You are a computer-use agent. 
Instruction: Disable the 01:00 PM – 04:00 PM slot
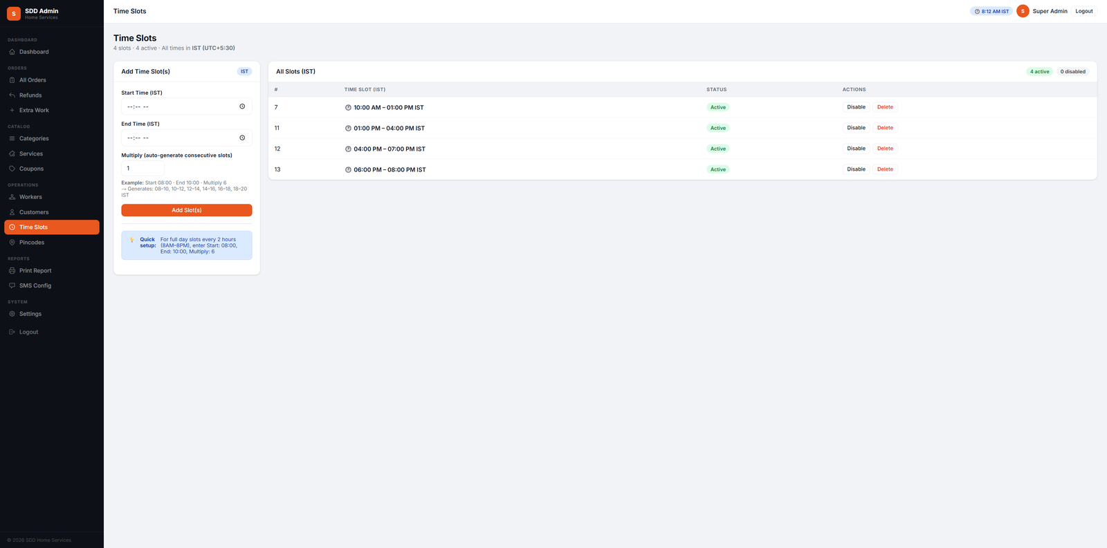856,128
